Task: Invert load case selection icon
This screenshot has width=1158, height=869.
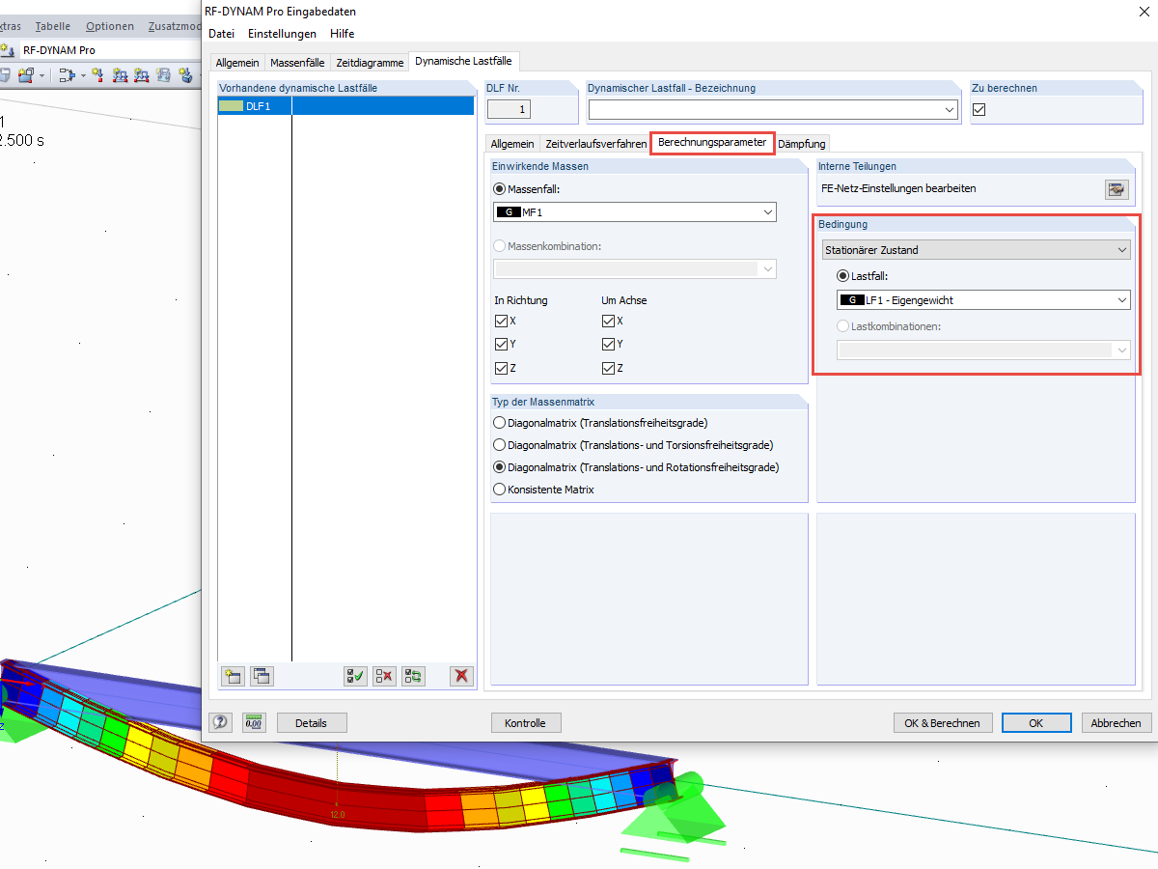Action: [x=413, y=676]
